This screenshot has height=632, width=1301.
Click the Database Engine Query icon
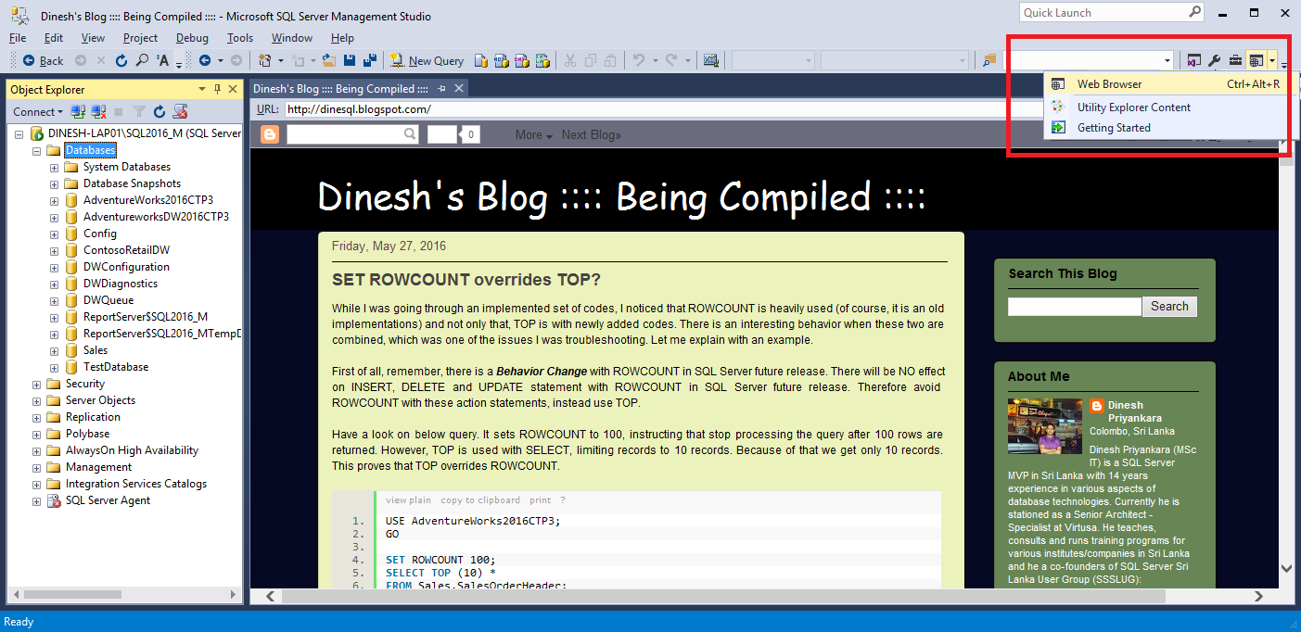pyautogui.click(x=479, y=60)
